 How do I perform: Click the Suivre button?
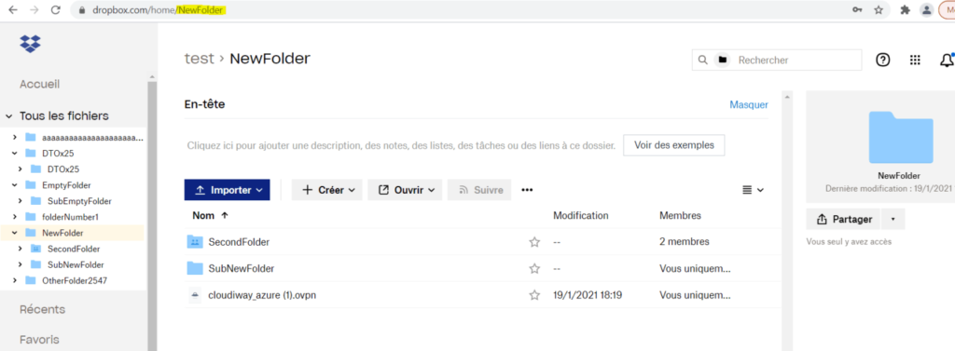point(479,190)
